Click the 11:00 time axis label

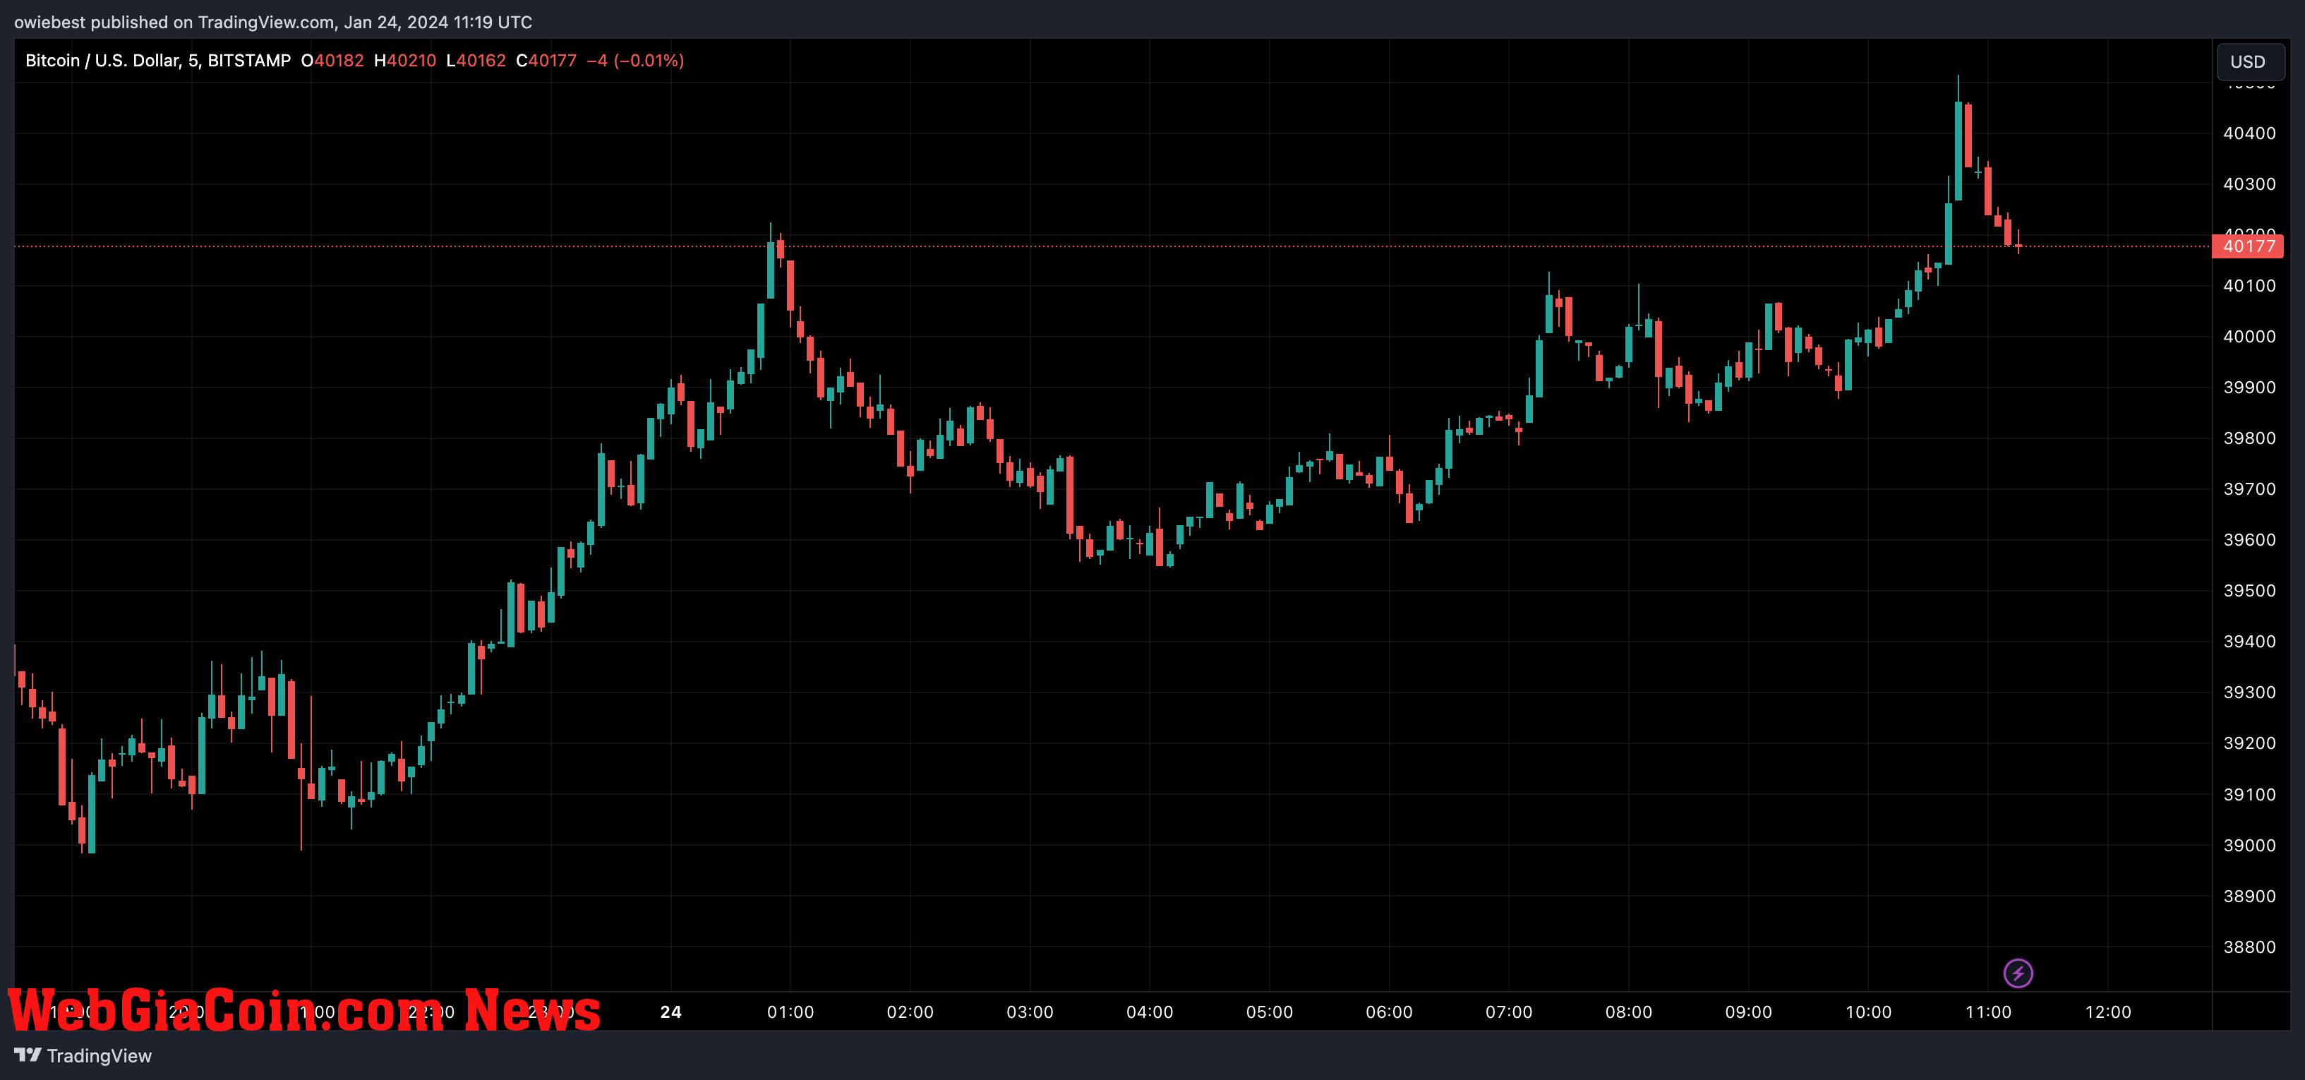point(1988,1012)
